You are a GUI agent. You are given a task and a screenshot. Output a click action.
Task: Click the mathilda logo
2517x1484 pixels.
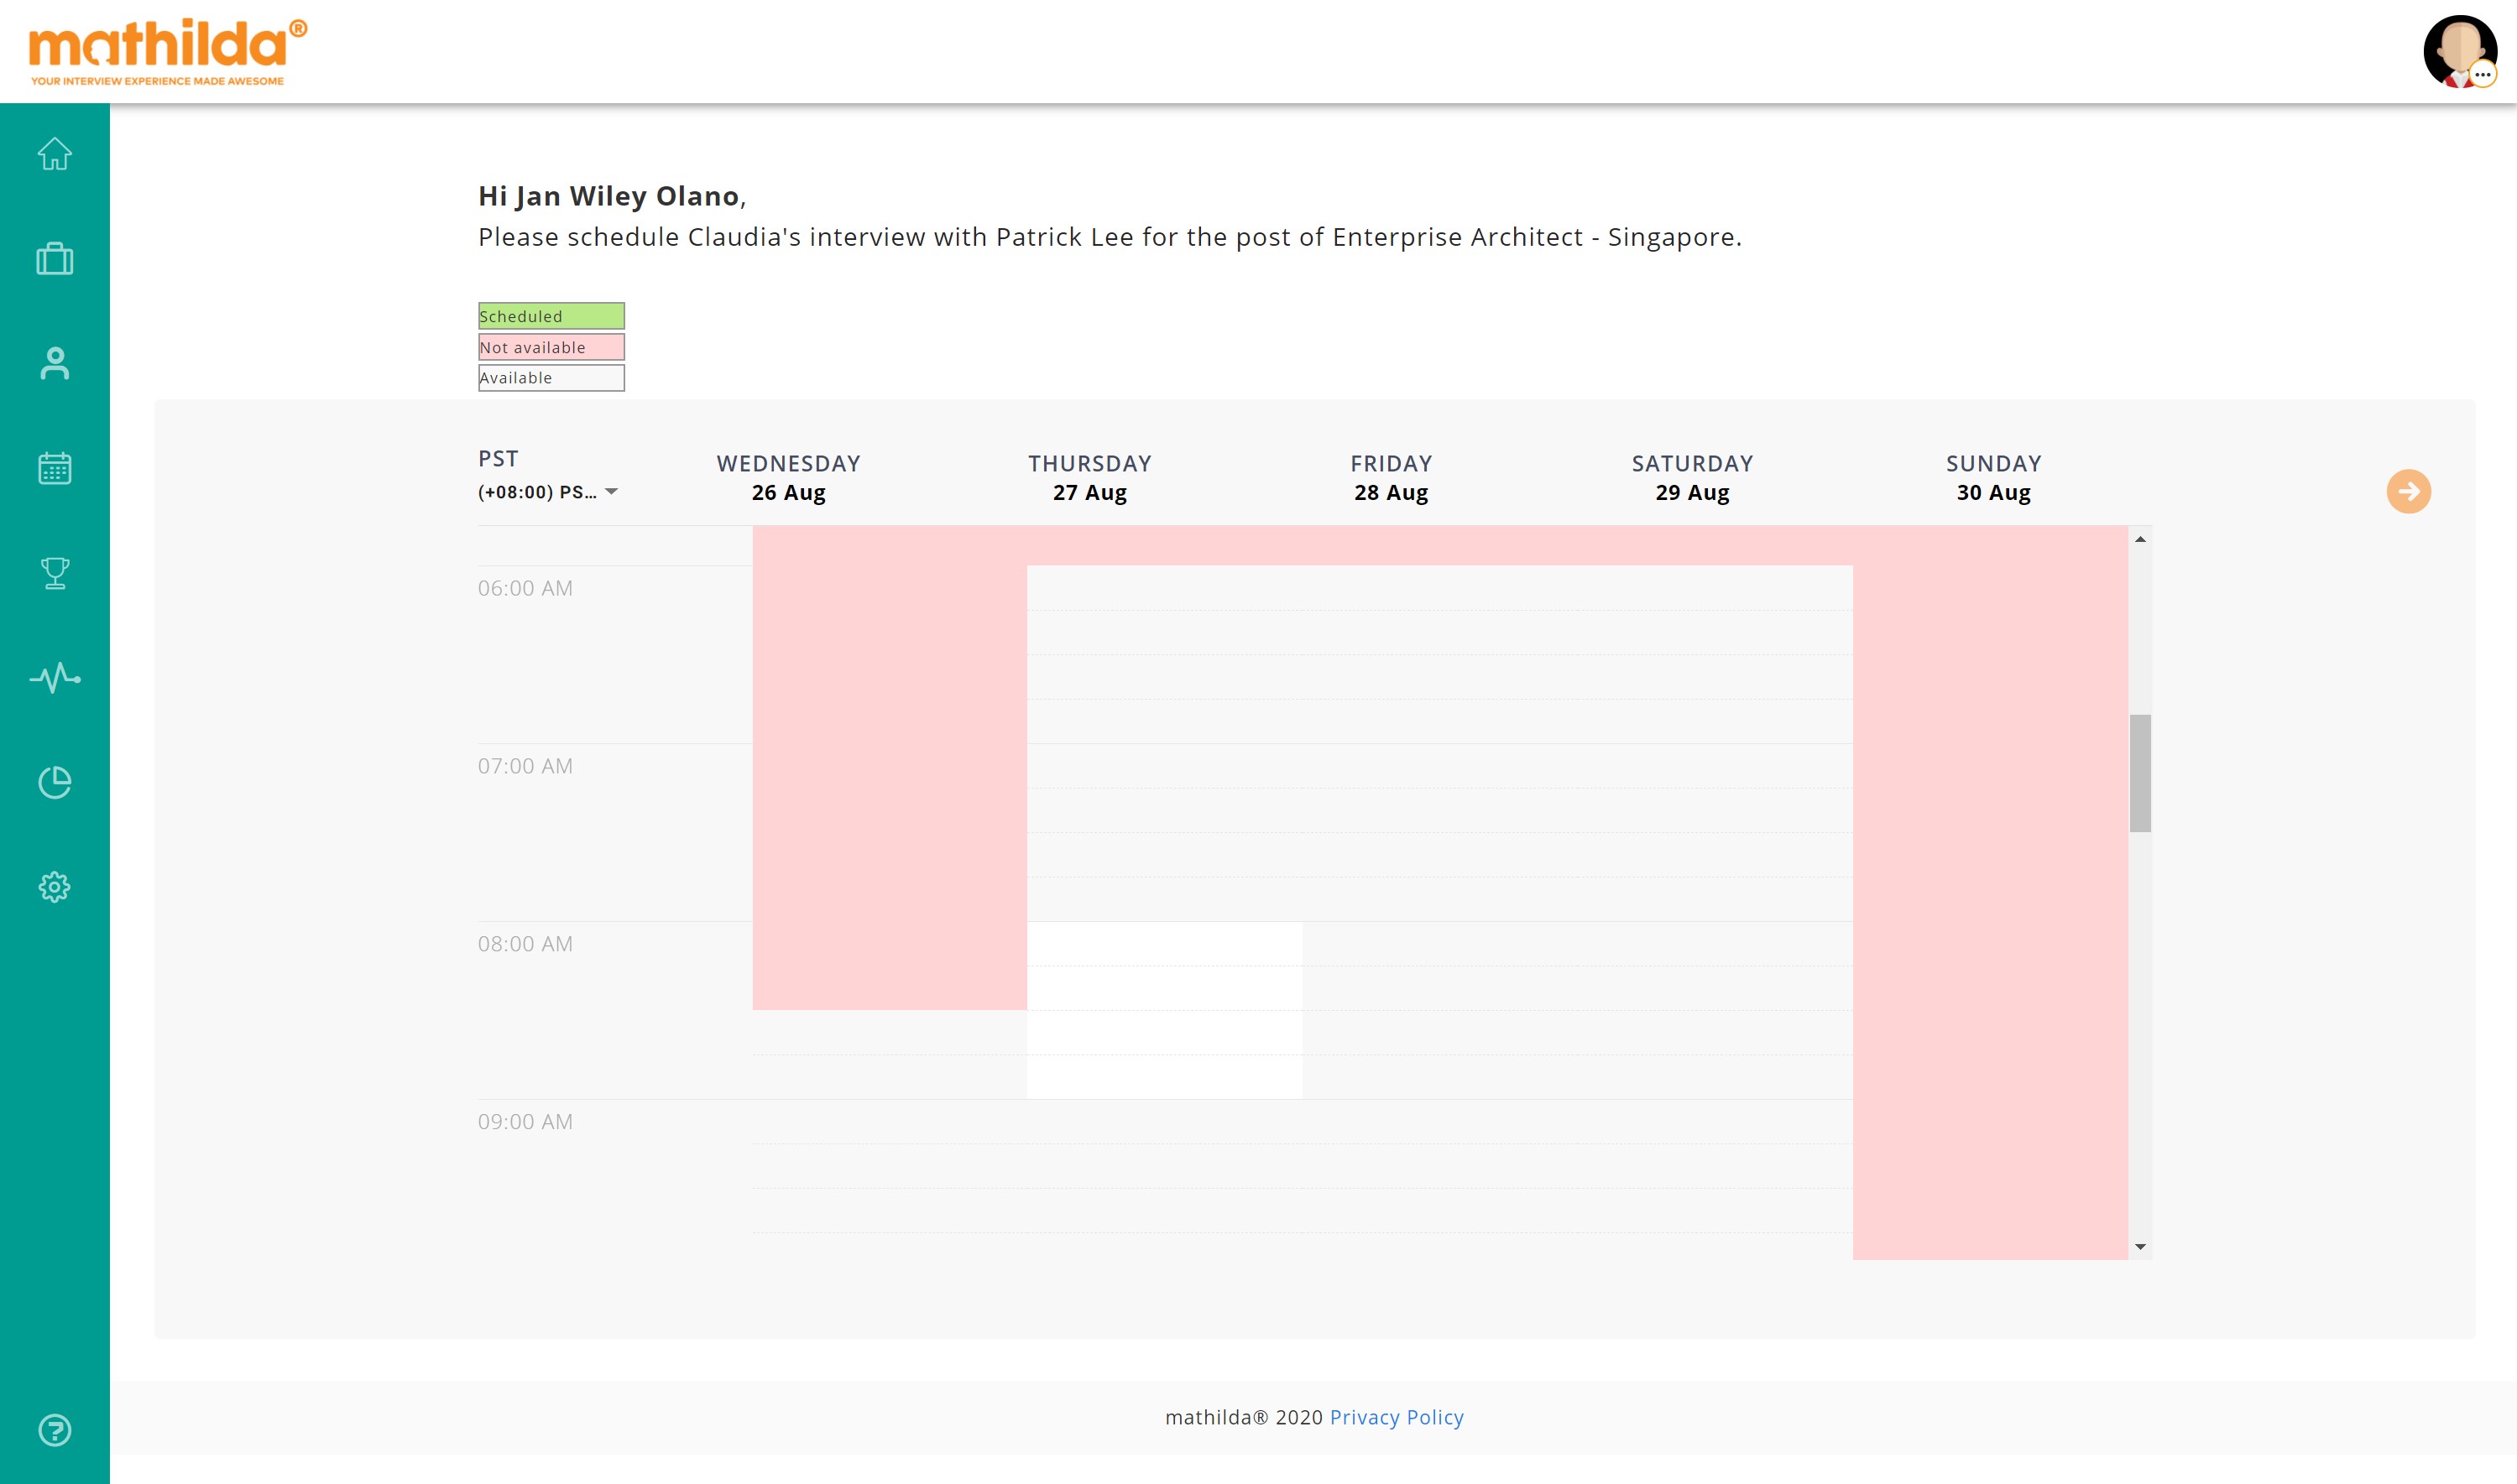coord(167,52)
